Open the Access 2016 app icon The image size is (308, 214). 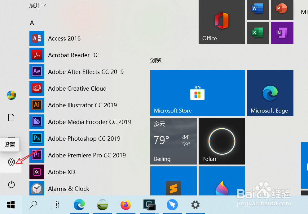(x=37, y=38)
